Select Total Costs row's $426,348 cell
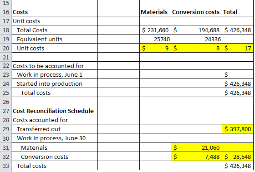 click(238, 30)
